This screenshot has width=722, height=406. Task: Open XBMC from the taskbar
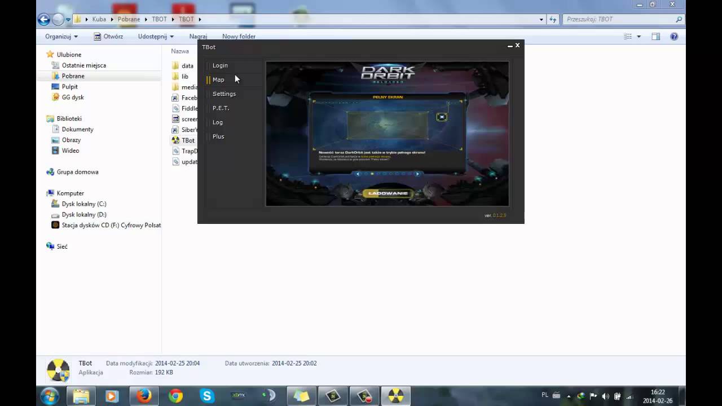pos(239,396)
